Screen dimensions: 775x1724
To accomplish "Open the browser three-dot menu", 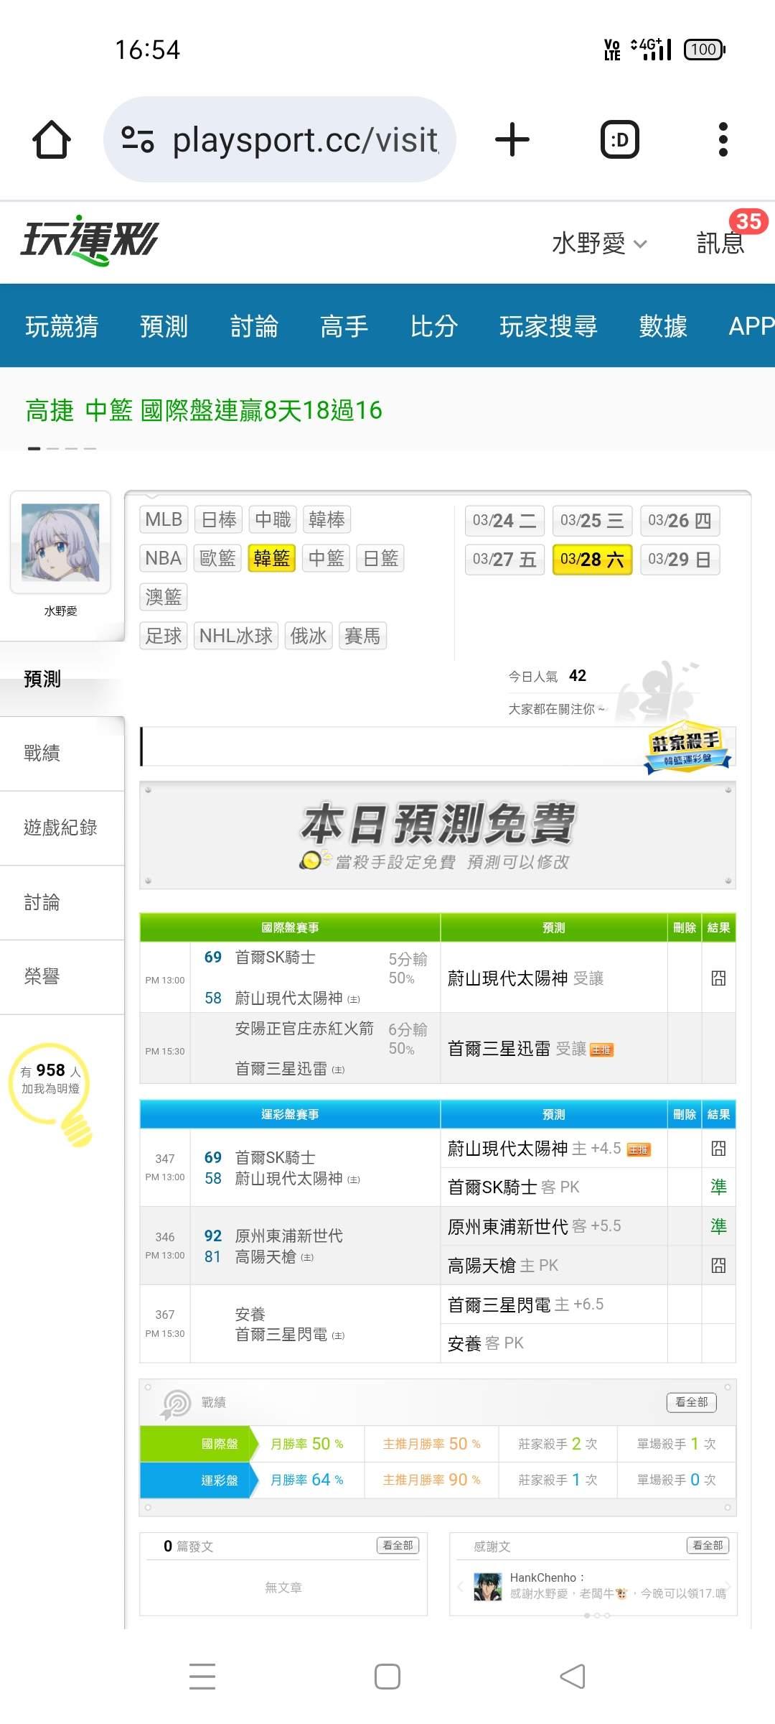I will tap(723, 139).
